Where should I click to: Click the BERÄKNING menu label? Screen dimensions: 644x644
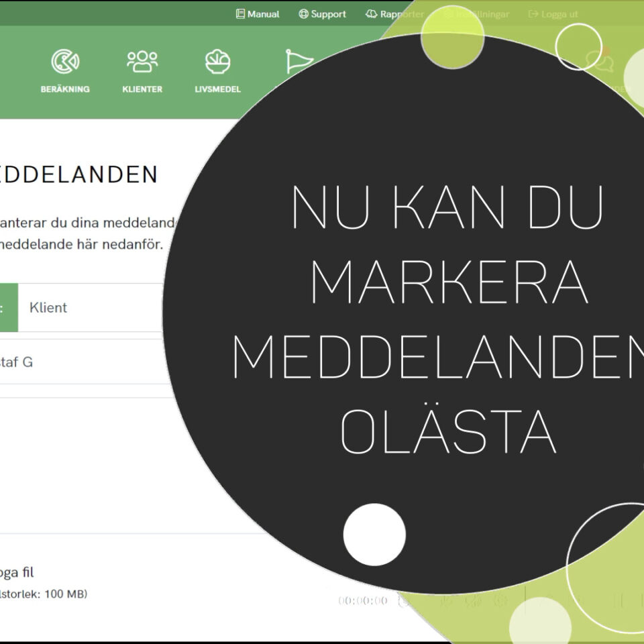[65, 89]
